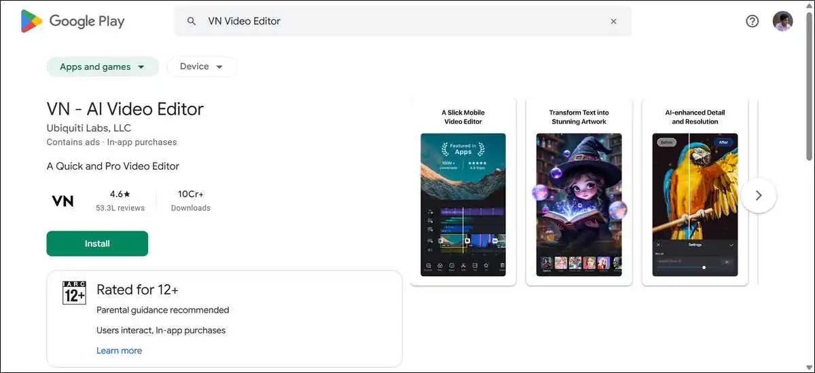815x373 pixels.
Task: Click the IARC 12+ rating badge
Action: (74, 292)
